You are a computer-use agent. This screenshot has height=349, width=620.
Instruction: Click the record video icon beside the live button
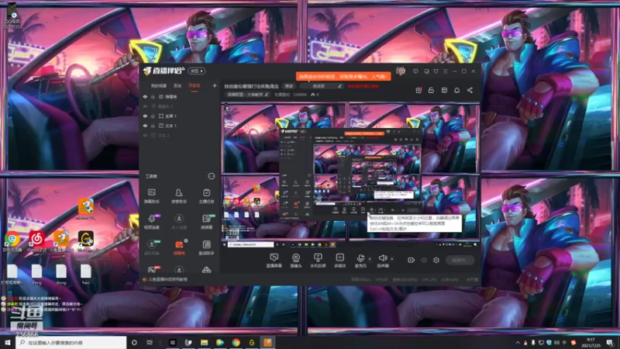411,260
